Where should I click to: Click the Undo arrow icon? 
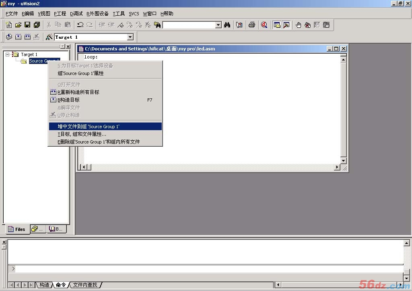(80, 25)
